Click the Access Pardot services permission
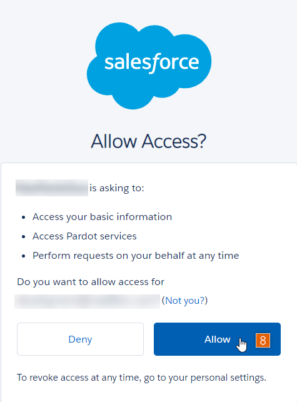This screenshot has width=297, height=402. pyautogui.click(x=84, y=236)
